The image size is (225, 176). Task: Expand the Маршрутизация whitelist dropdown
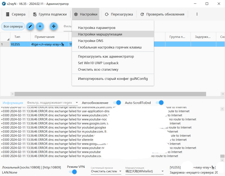click(x=144, y=171)
